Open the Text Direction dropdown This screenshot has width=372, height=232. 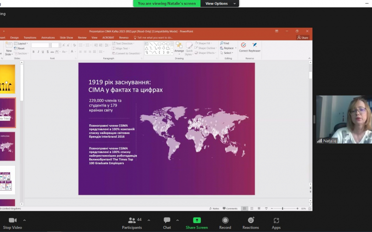click(123, 44)
